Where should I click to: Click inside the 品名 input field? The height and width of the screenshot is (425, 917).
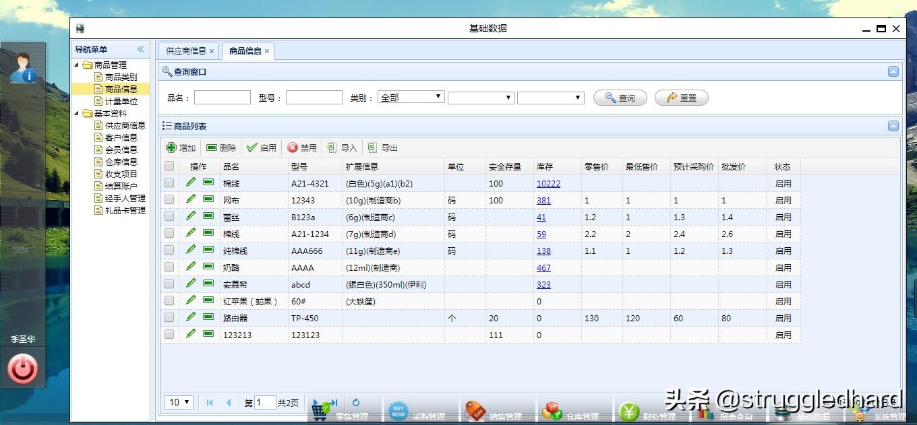pos(222,96)
